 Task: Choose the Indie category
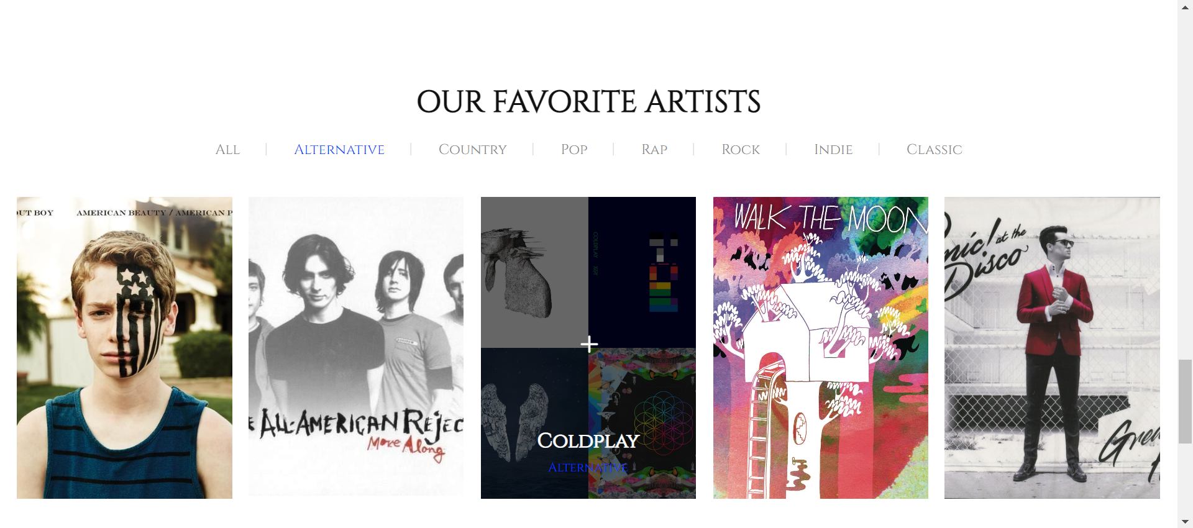click(833, 150)
